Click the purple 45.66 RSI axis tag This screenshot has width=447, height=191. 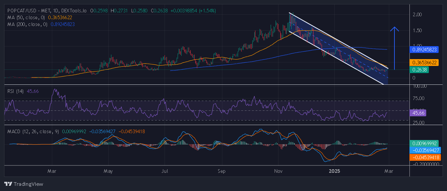click(x=418, y=113)
